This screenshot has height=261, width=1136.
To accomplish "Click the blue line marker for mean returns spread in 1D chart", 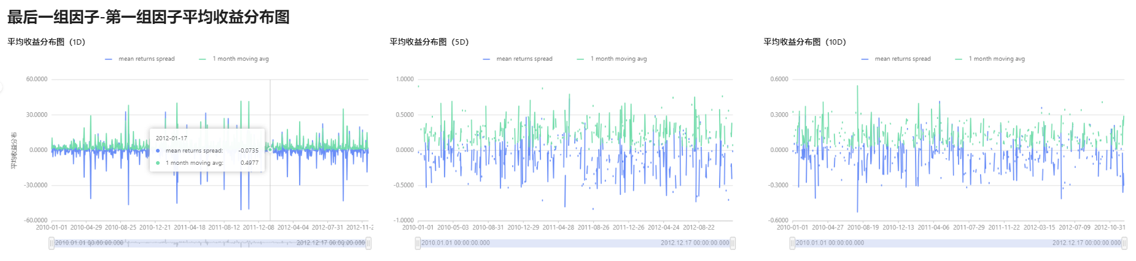I will (x=109, y=59).
